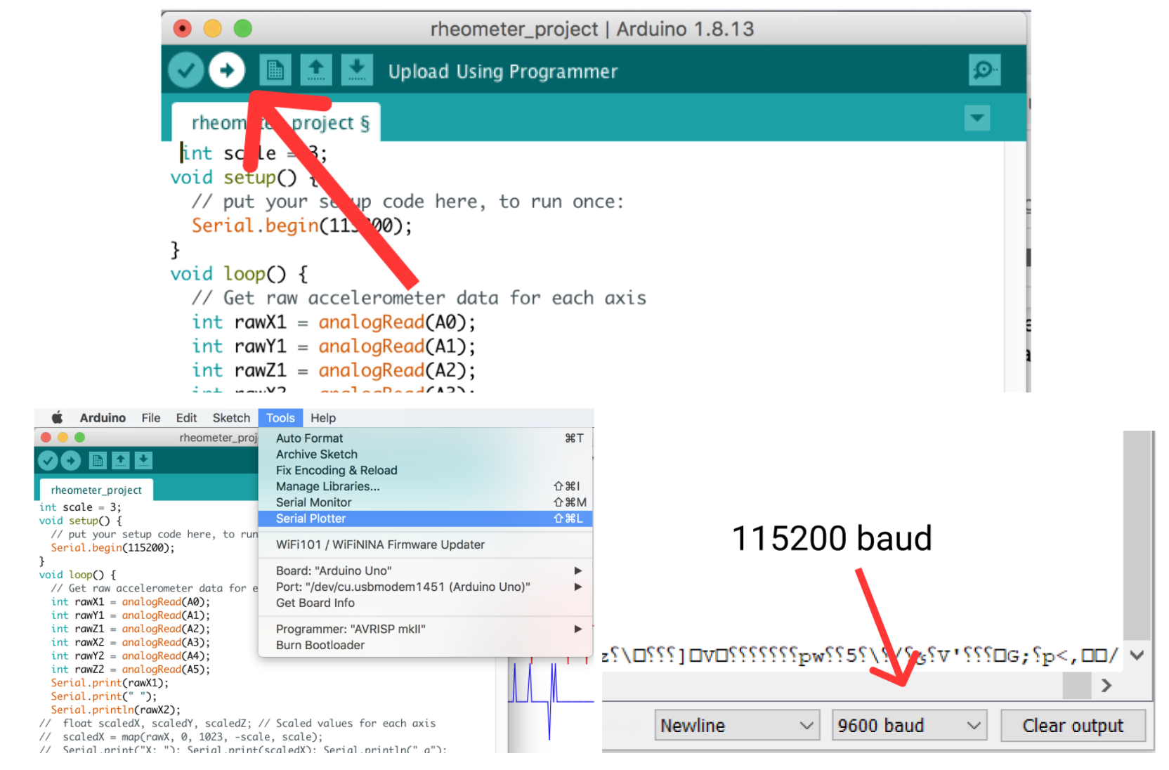The height and width of the screenshot is (770, 1169).
Task: Select Get Board Info
Action: click(426, 603)
